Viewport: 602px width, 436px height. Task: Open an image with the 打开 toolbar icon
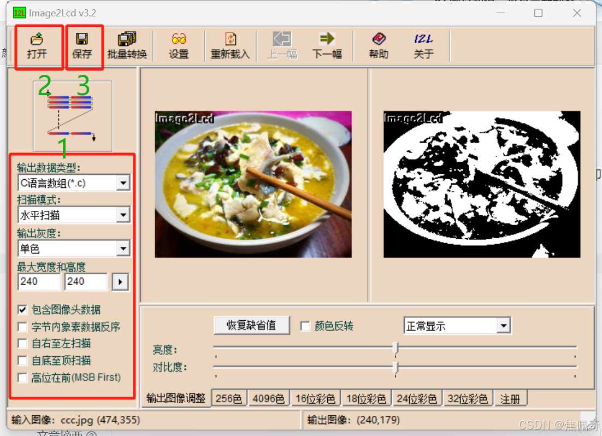(37, 46)
